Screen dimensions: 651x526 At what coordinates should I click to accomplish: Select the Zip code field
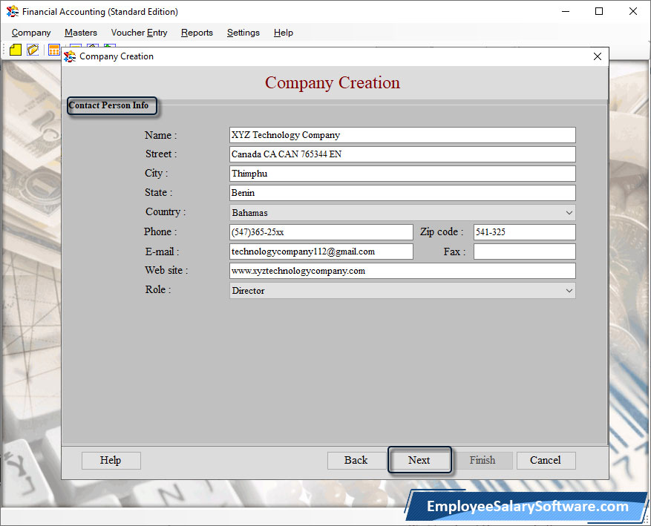pyautogui.click(x=524, y=232)
